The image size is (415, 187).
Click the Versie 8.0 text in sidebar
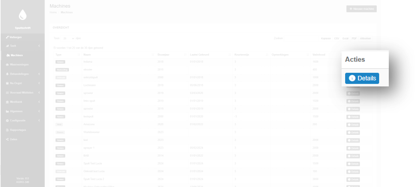coord(23,179)
